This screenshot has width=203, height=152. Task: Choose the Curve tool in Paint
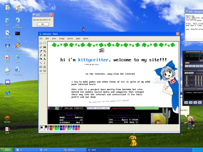[x=44, y=63]
